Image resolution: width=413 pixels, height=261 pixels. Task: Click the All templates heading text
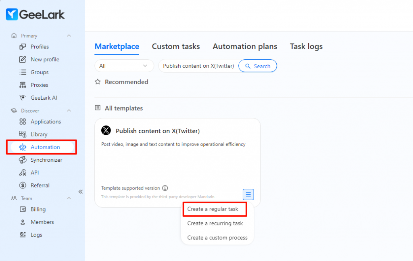click(x=124, y=108)
